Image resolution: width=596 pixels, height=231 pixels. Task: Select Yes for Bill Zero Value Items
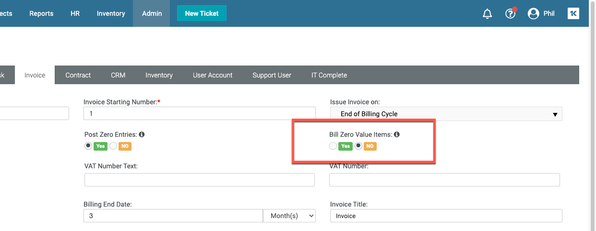tap(333, 146)
